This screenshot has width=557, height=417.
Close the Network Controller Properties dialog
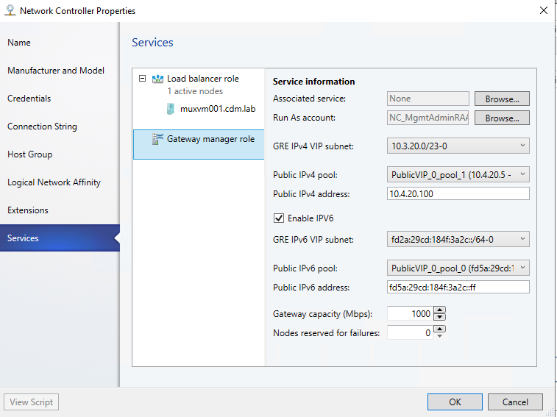pyautogui.click(x=544, y=10)
